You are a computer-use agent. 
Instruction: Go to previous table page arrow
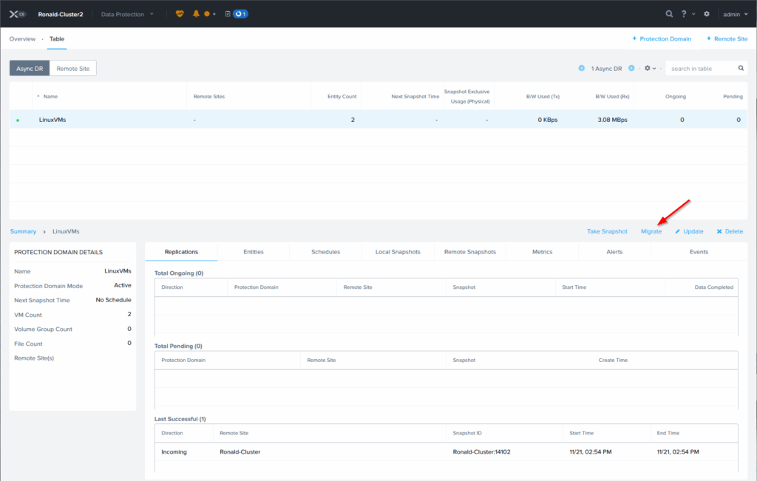tap(582, 68)
